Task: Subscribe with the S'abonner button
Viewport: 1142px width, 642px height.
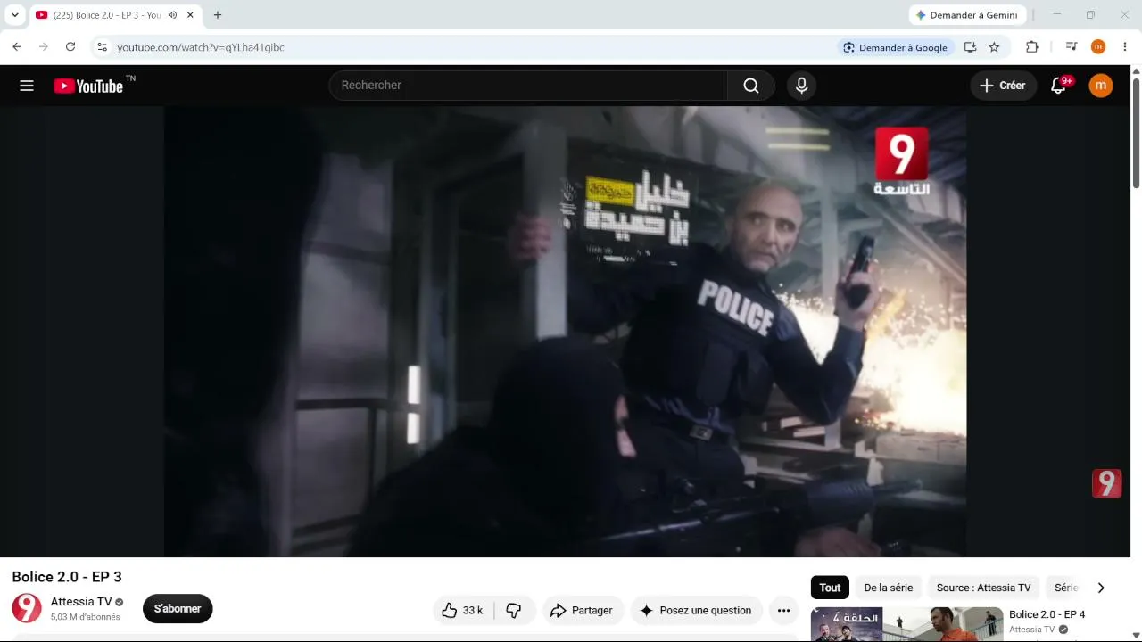Action: point(178,609)
